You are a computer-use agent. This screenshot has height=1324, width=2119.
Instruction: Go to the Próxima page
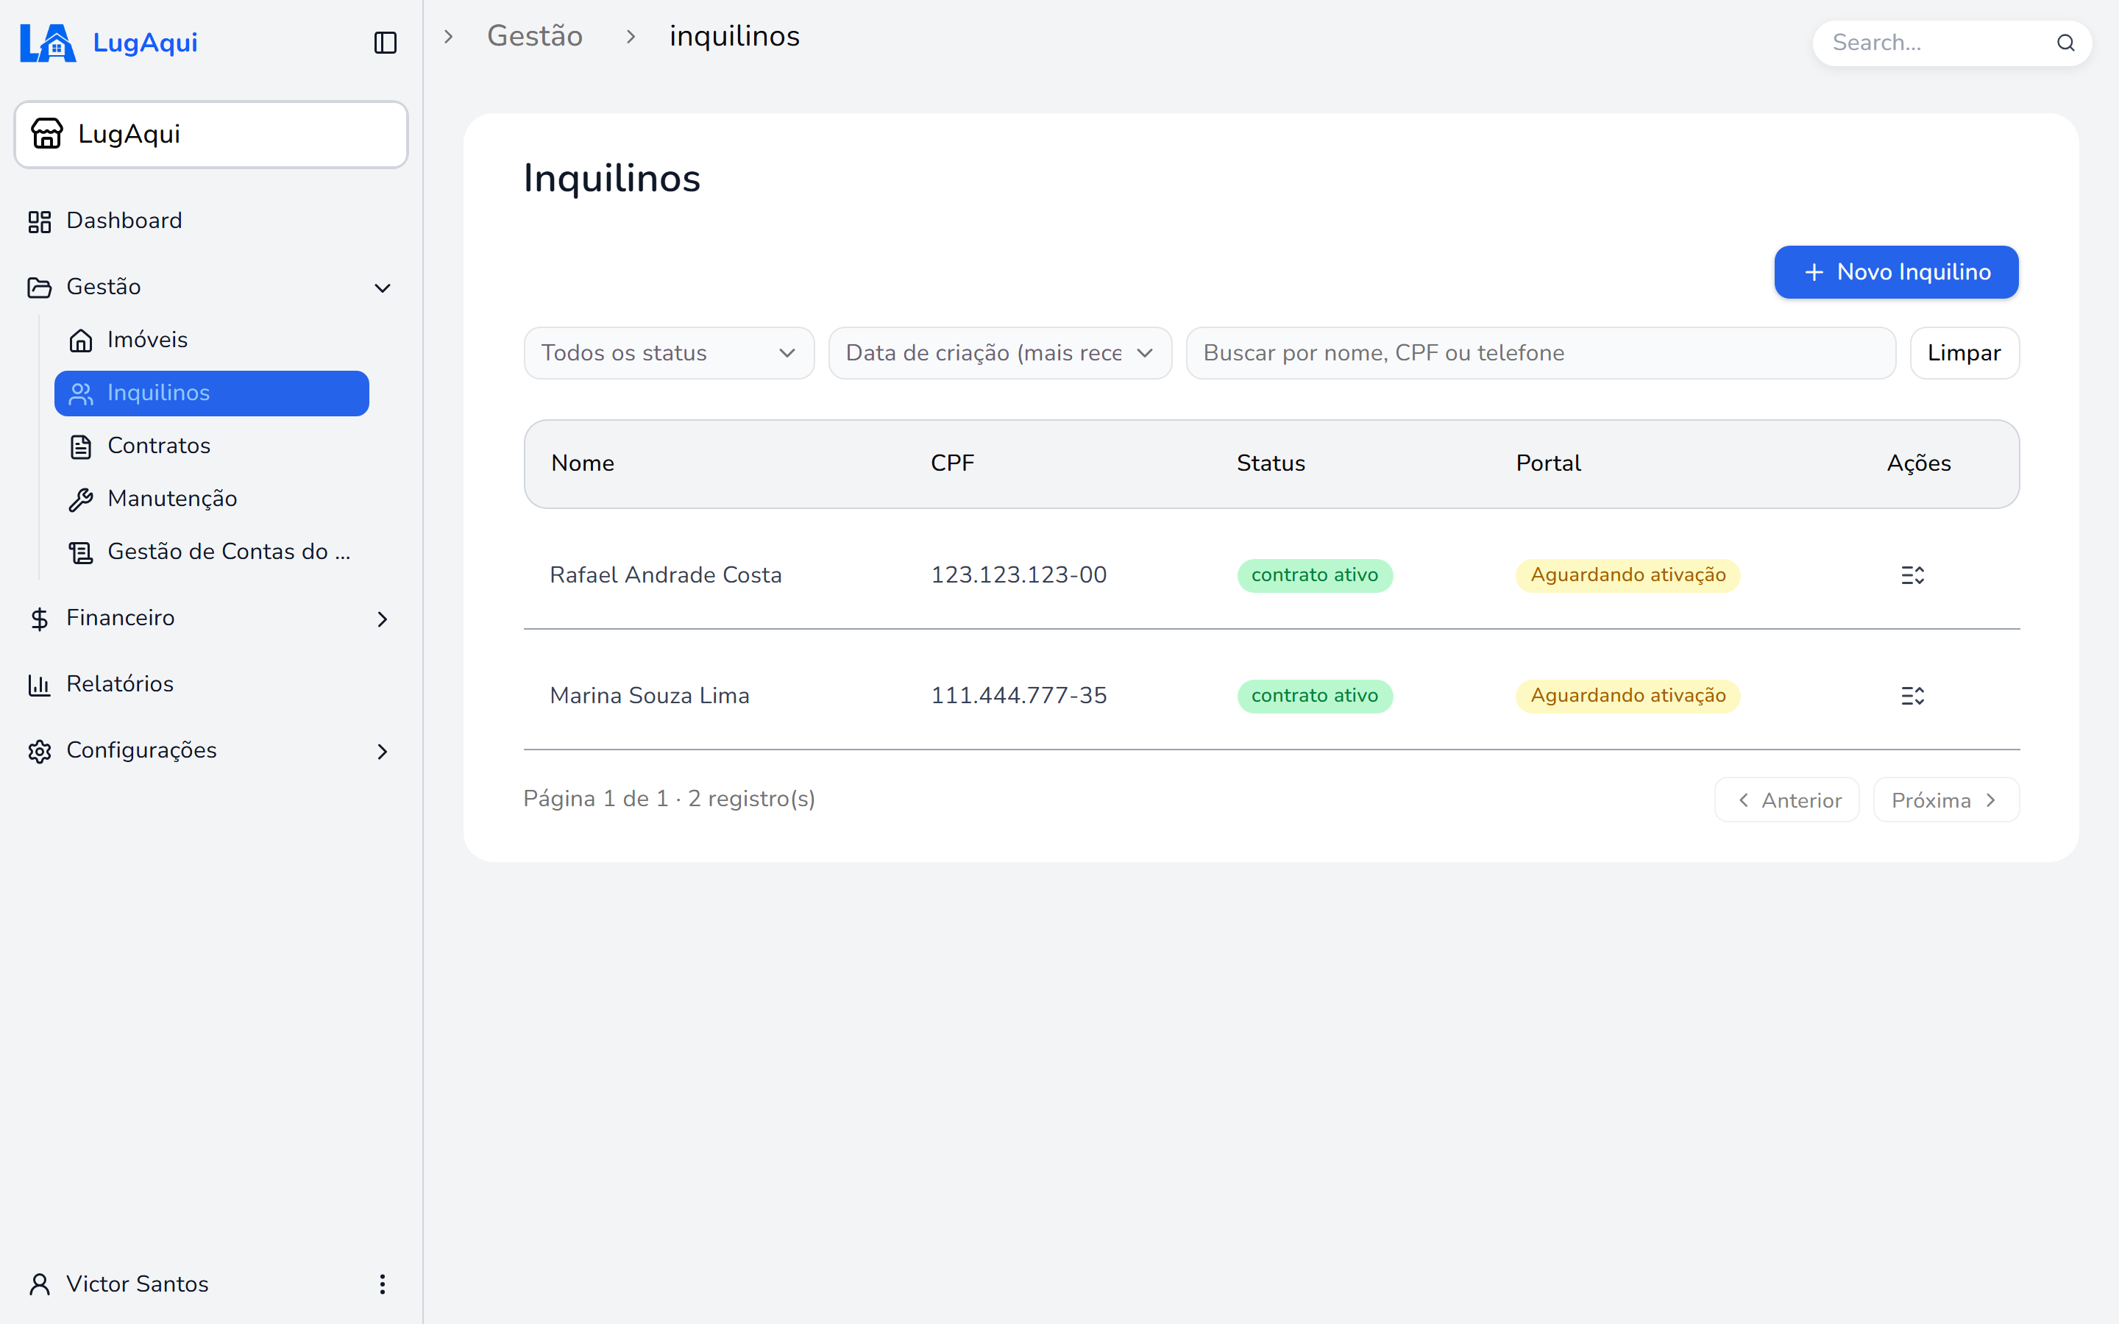[1945, 800]
